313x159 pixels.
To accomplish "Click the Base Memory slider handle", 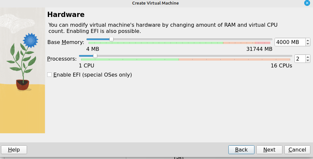I will click(111, 39).
